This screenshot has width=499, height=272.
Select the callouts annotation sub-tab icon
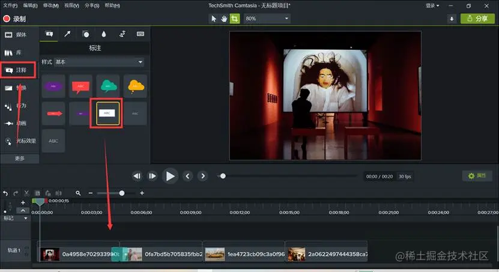click(49, 34)
